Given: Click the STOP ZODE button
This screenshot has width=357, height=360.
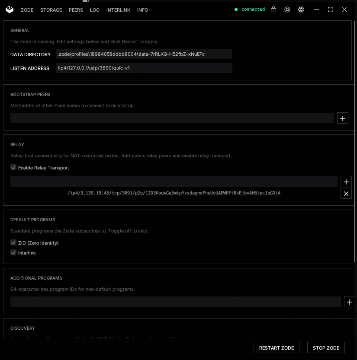Looking at the screenshot, I should click(326, 347).
